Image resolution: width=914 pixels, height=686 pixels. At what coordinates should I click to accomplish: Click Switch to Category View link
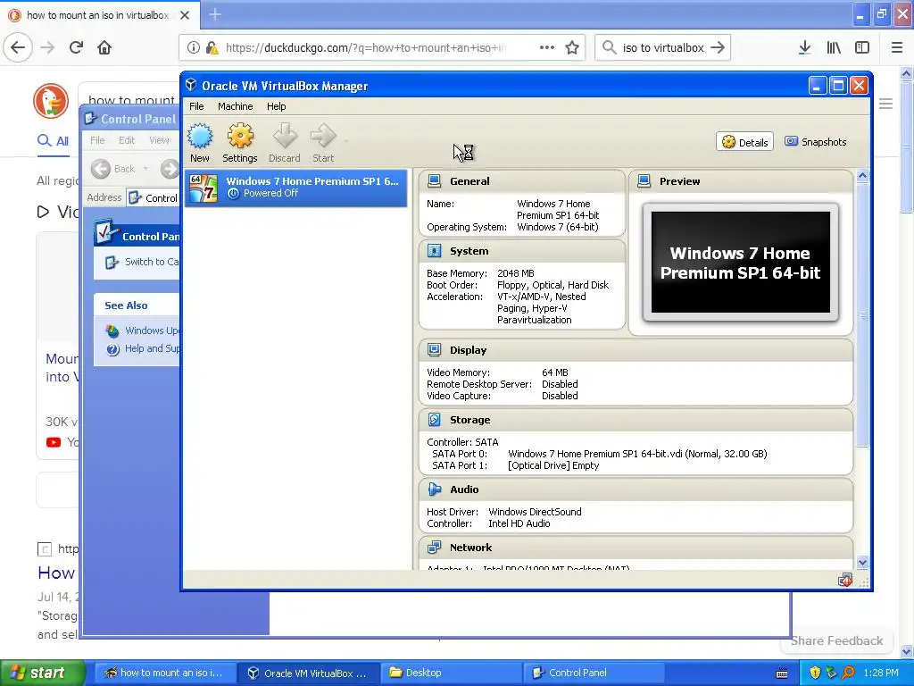[143, 262]
